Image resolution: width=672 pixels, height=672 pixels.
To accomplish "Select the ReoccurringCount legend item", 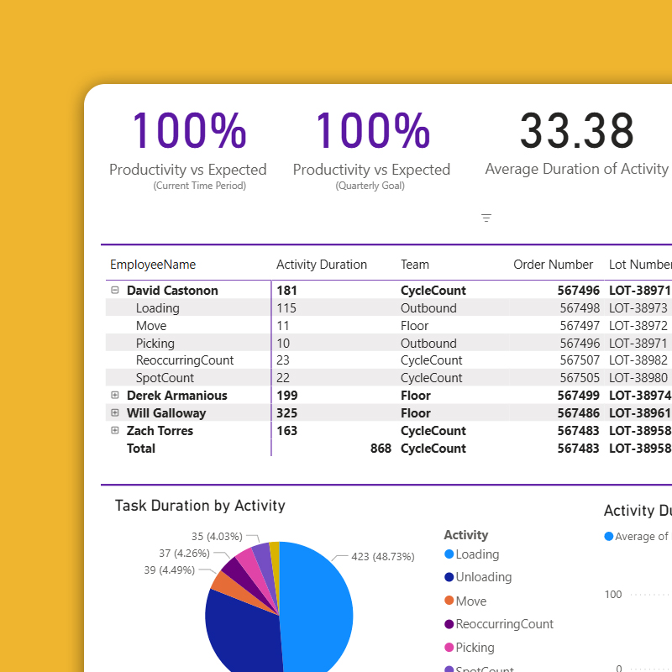I will [504, 624].
